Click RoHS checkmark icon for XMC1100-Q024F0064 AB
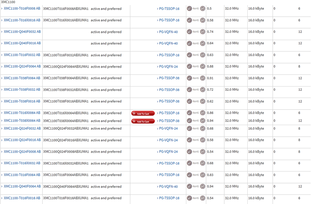This screenshot has width=316, height=204. [189, 67]
